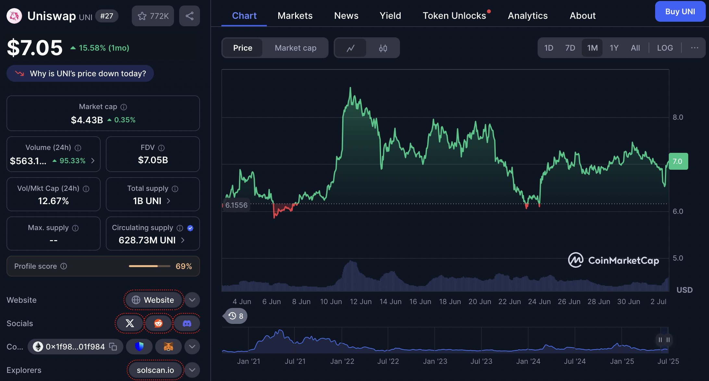Open solscan.io explorer link
709x381 pixels.
click(x=155, y=370)
